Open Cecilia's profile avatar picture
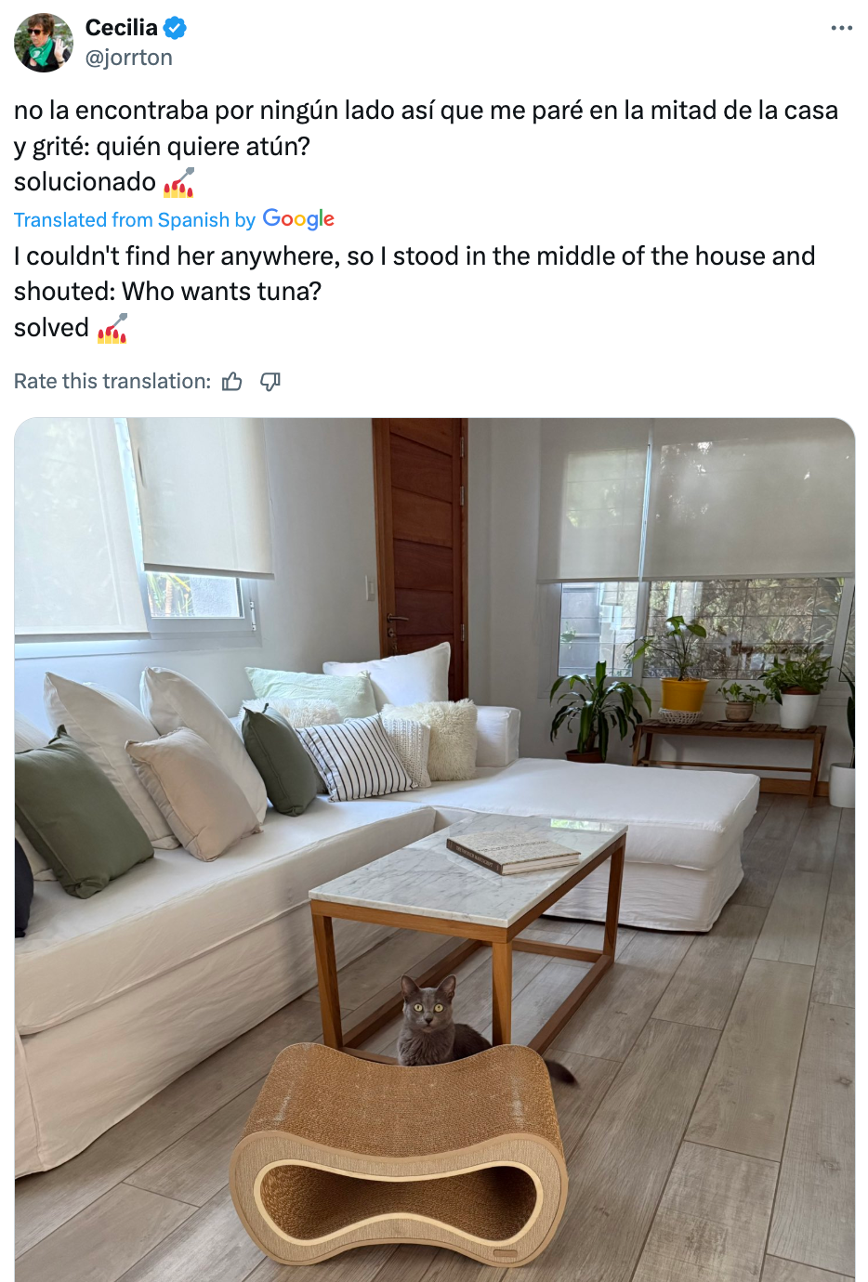This screenshot has height=1282, width=868. 44,43
